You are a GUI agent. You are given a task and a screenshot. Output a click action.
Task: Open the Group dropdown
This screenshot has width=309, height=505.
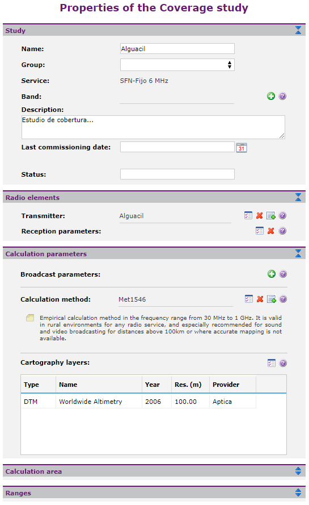click(x=177, y=65)
